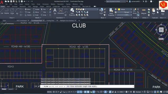This screenshot has width=168, height=94.
Task: Choose the Scale command
Action: click(36, 15)
